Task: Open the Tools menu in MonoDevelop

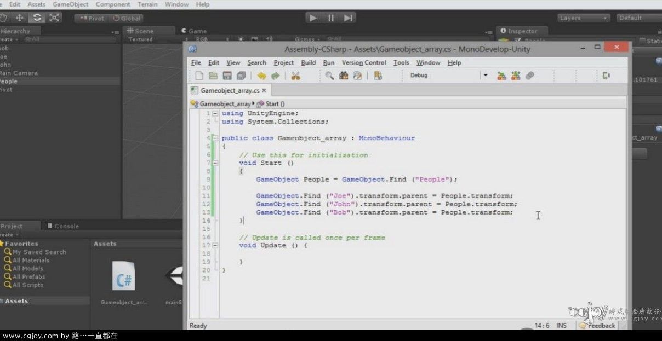Action: 401,62
